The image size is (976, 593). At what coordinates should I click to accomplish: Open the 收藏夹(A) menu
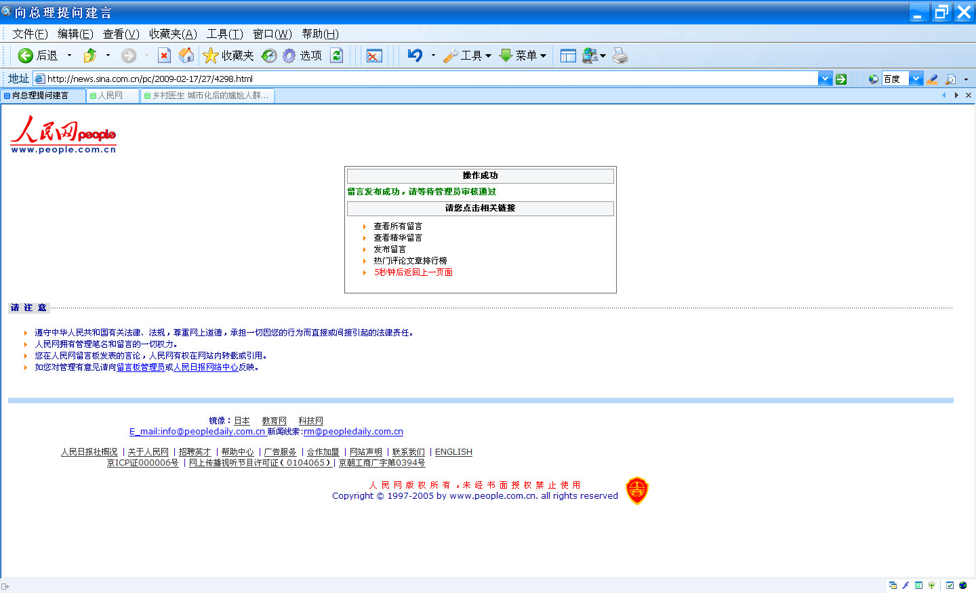pyautogui.click(x=173, y=34)
